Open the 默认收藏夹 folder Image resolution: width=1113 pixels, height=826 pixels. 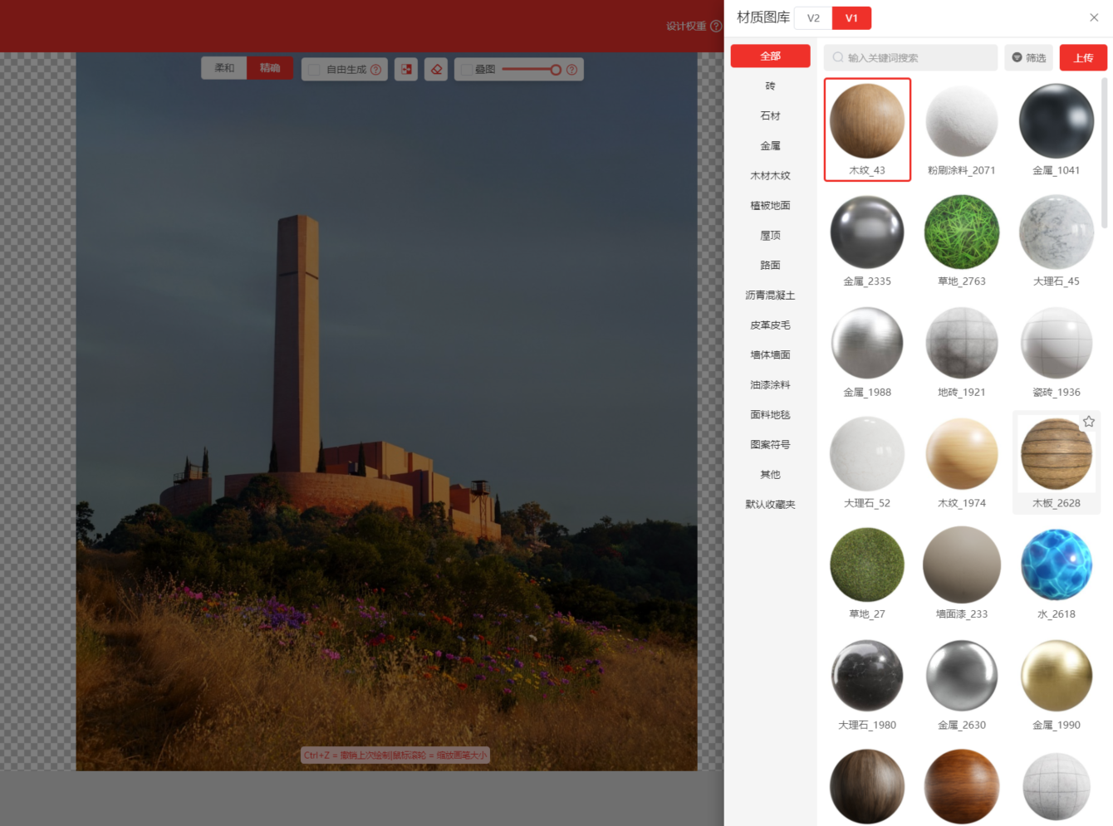tap(770, 505)
